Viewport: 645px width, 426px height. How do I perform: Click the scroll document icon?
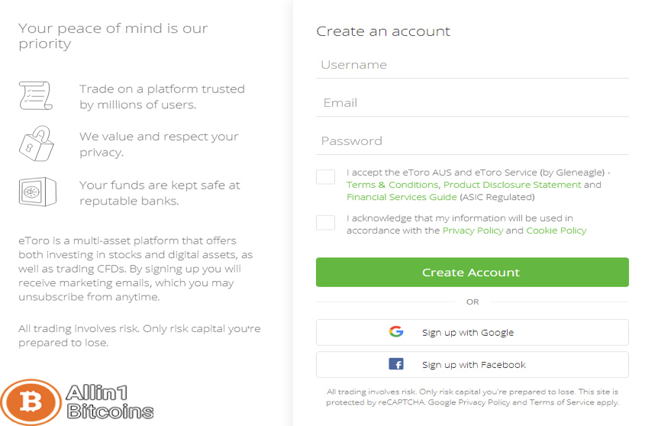pos(36,95)
